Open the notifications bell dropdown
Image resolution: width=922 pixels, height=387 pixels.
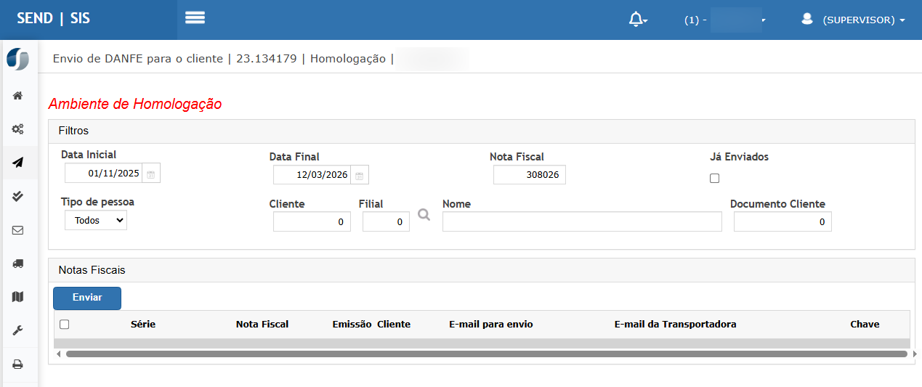tap(637, 20)
